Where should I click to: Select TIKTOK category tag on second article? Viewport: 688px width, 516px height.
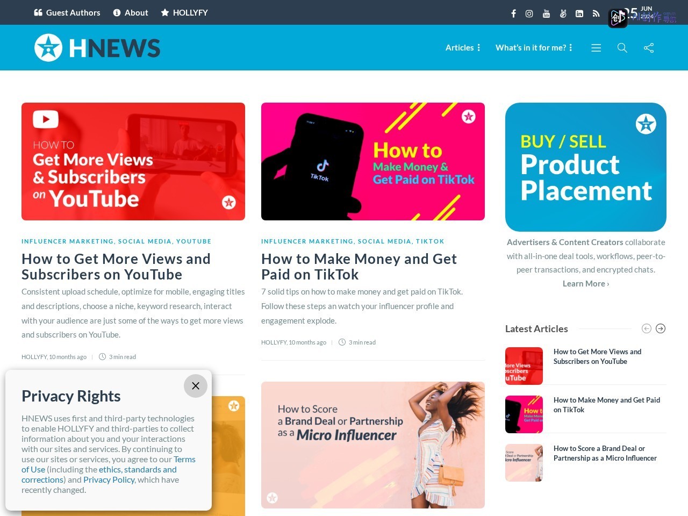click(430, 241)
